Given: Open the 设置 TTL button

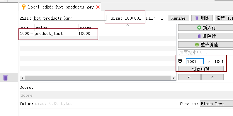Looking at the screenshot, I should [224, 18].
